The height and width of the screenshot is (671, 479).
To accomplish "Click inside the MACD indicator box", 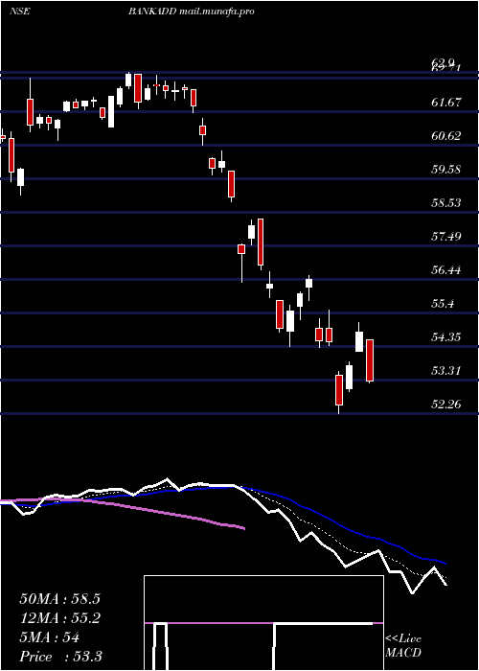I will click(263, 623).
